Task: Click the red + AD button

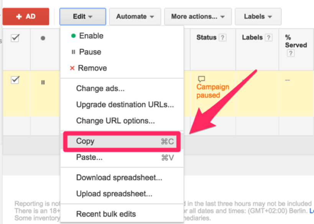Action: coord(26,16)
